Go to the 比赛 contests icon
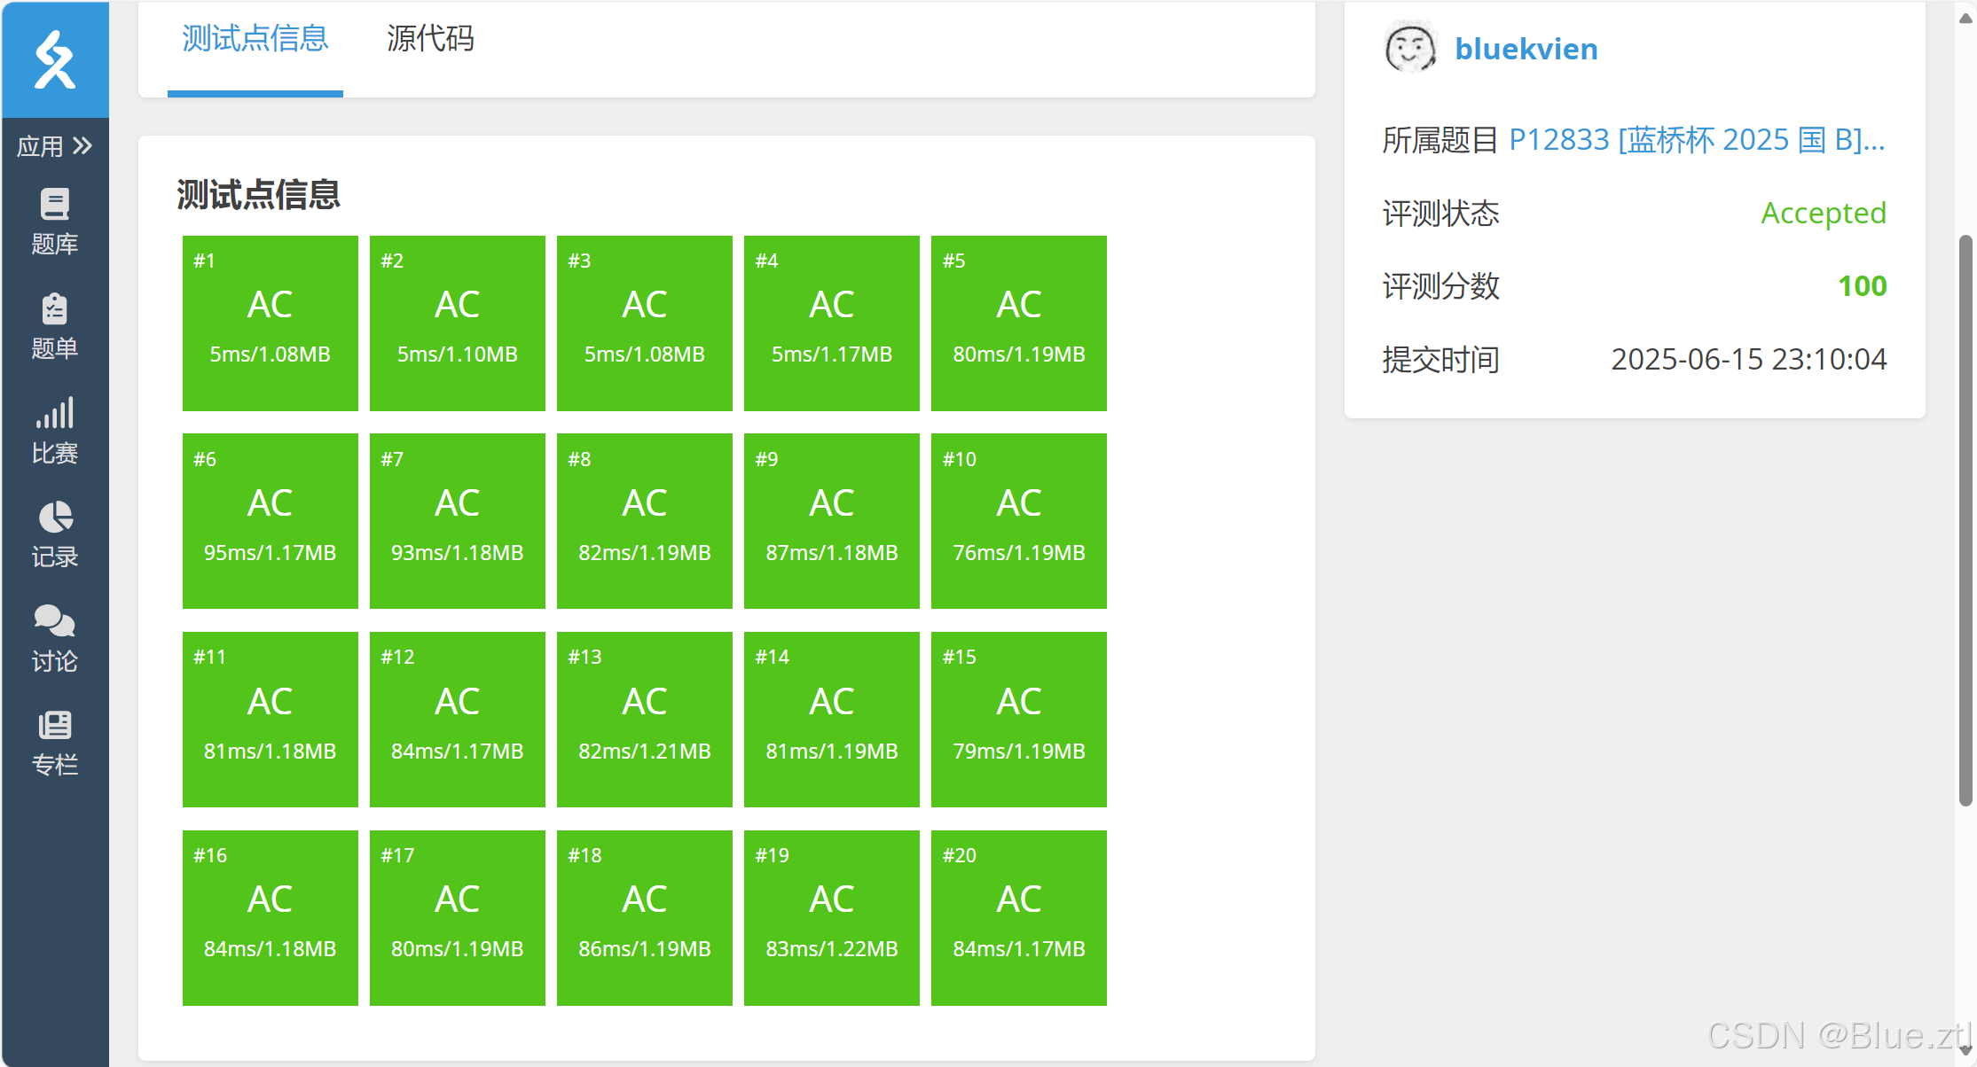Viewport: 1977px width, 1067px height. [55, 414]
